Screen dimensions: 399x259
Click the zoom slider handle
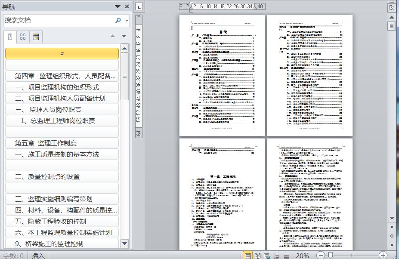(x=330, y=255)
